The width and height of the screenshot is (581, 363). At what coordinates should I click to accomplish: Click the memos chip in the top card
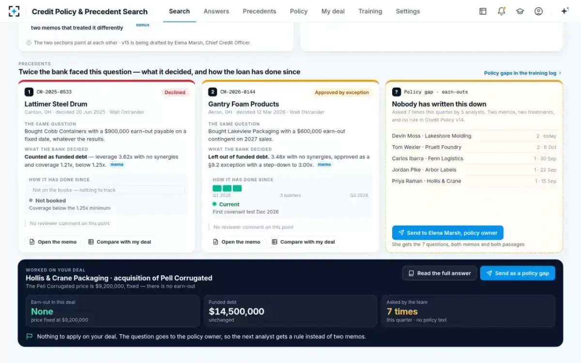[143, 25]
